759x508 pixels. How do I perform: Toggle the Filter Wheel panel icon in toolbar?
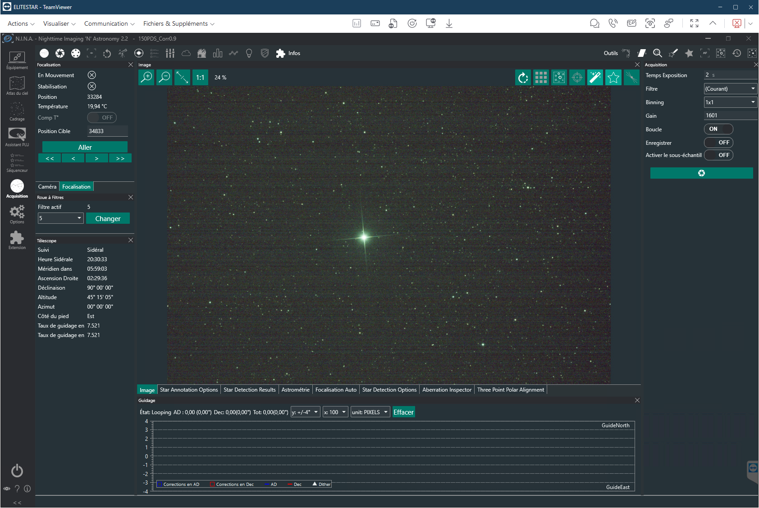(x=76, y=53)
